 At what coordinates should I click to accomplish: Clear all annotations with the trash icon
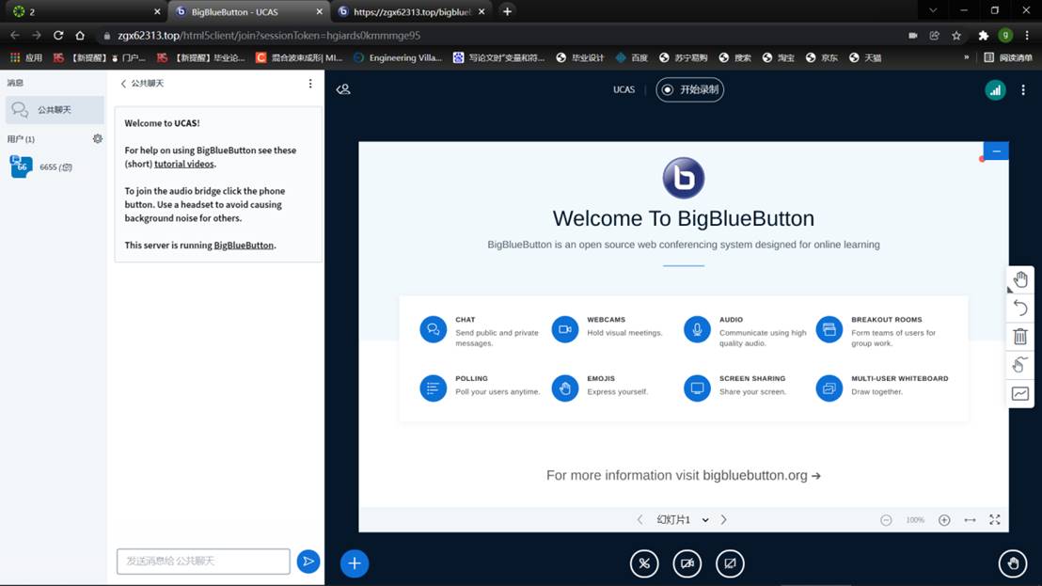click(x=1020, y=336)
